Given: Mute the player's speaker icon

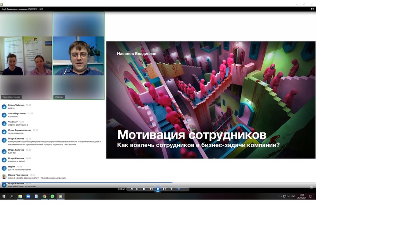Looking at the screenshot, I should (x=171, y=189).
